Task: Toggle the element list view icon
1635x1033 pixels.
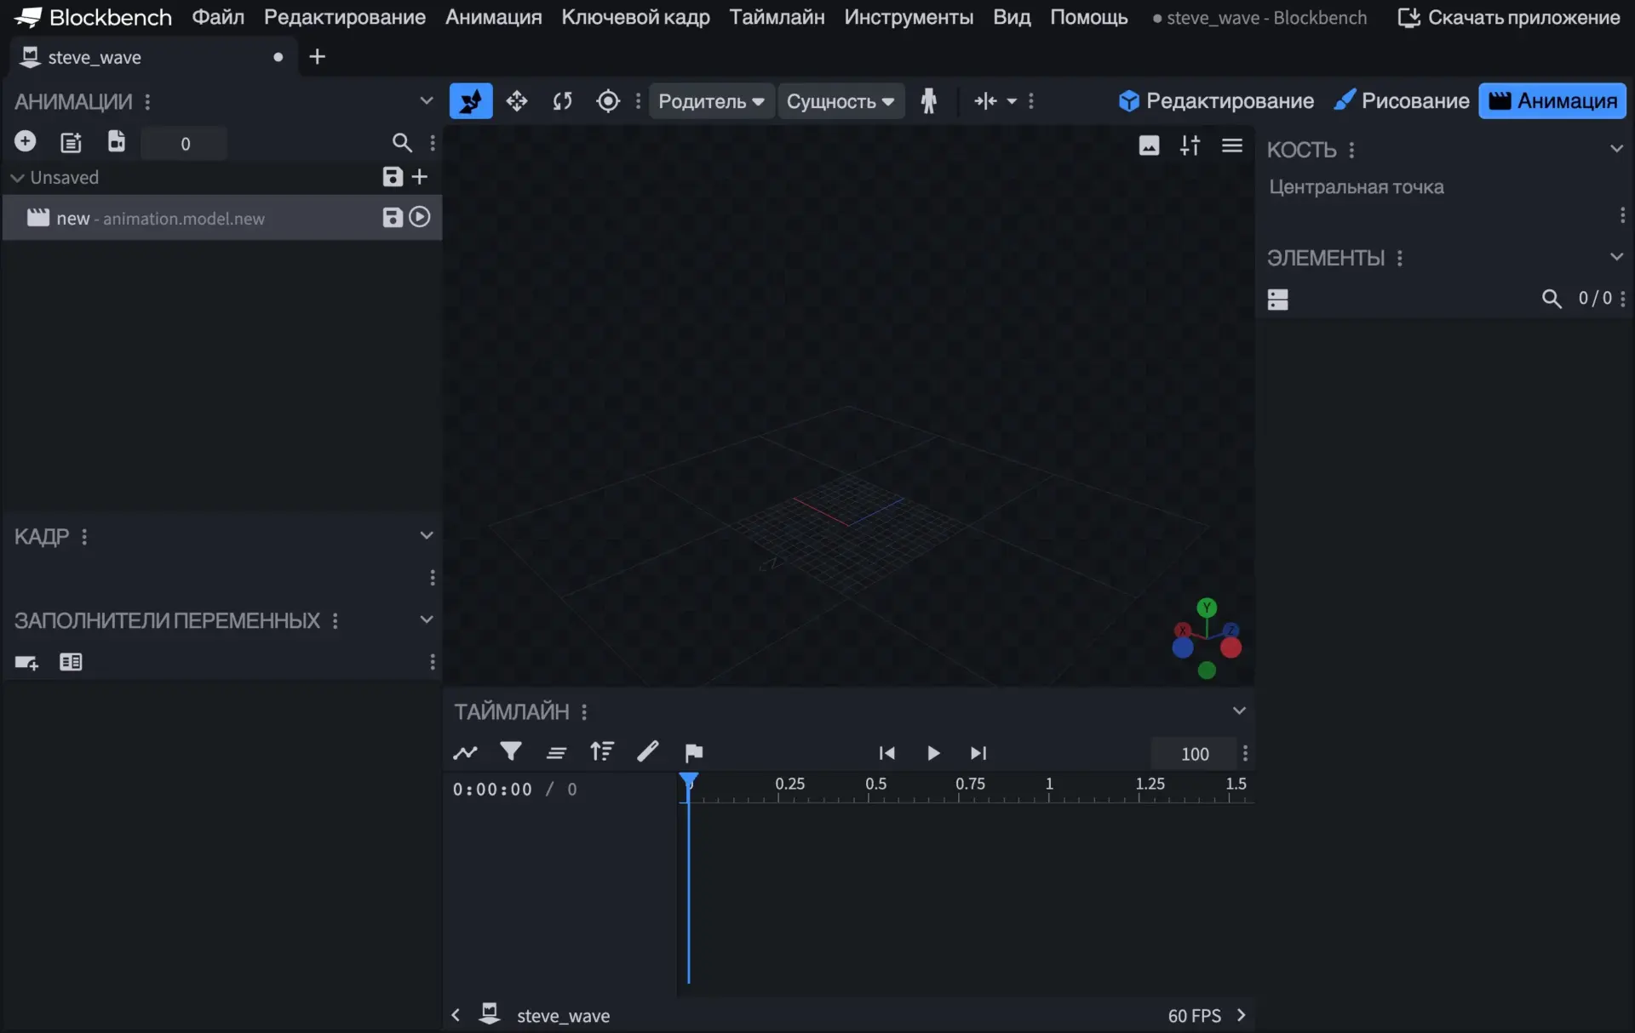Action: click(1277, 300)
